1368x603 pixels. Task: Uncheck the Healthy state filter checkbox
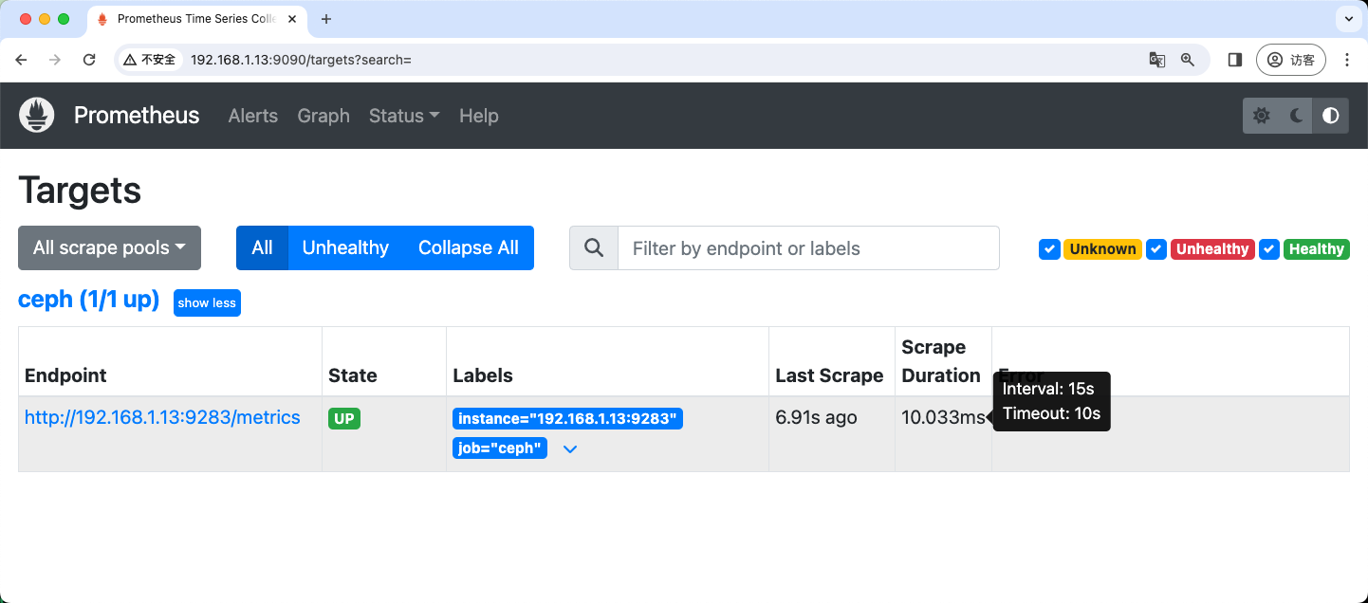(x=1269, y=249)
